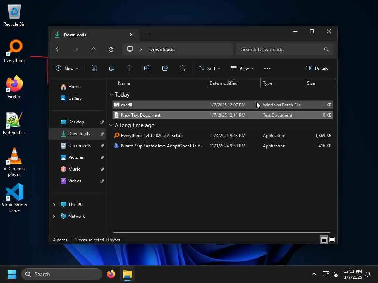Screen dimensions: 378x283
Task: Unpin Desktop from quick access
Action: click(103, 122)
